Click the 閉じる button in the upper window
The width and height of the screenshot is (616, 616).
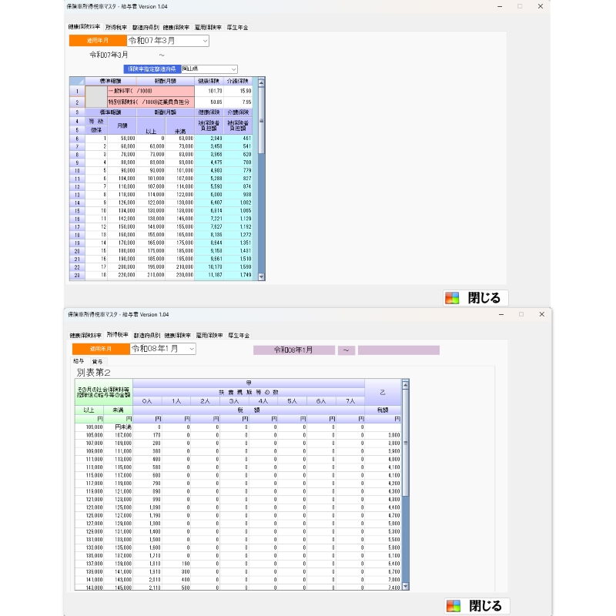[476, 298]
